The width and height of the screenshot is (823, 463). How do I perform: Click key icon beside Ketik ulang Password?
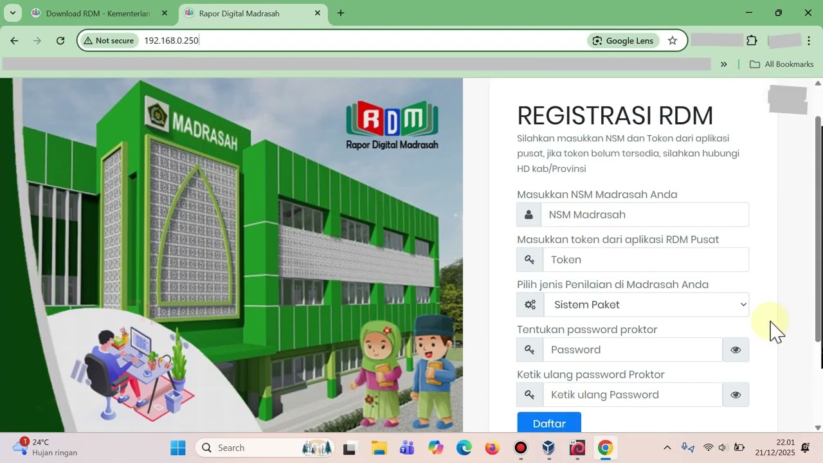click(x=529, y=395)
